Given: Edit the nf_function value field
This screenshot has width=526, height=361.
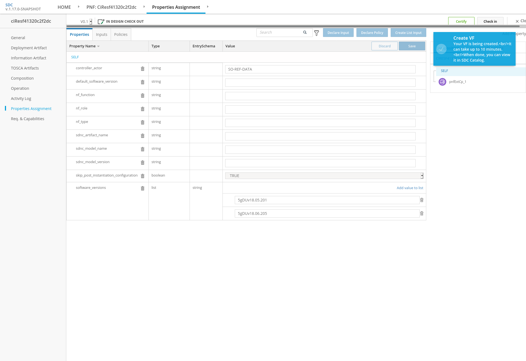Looking at the screenshot, I should click(320, 96).
